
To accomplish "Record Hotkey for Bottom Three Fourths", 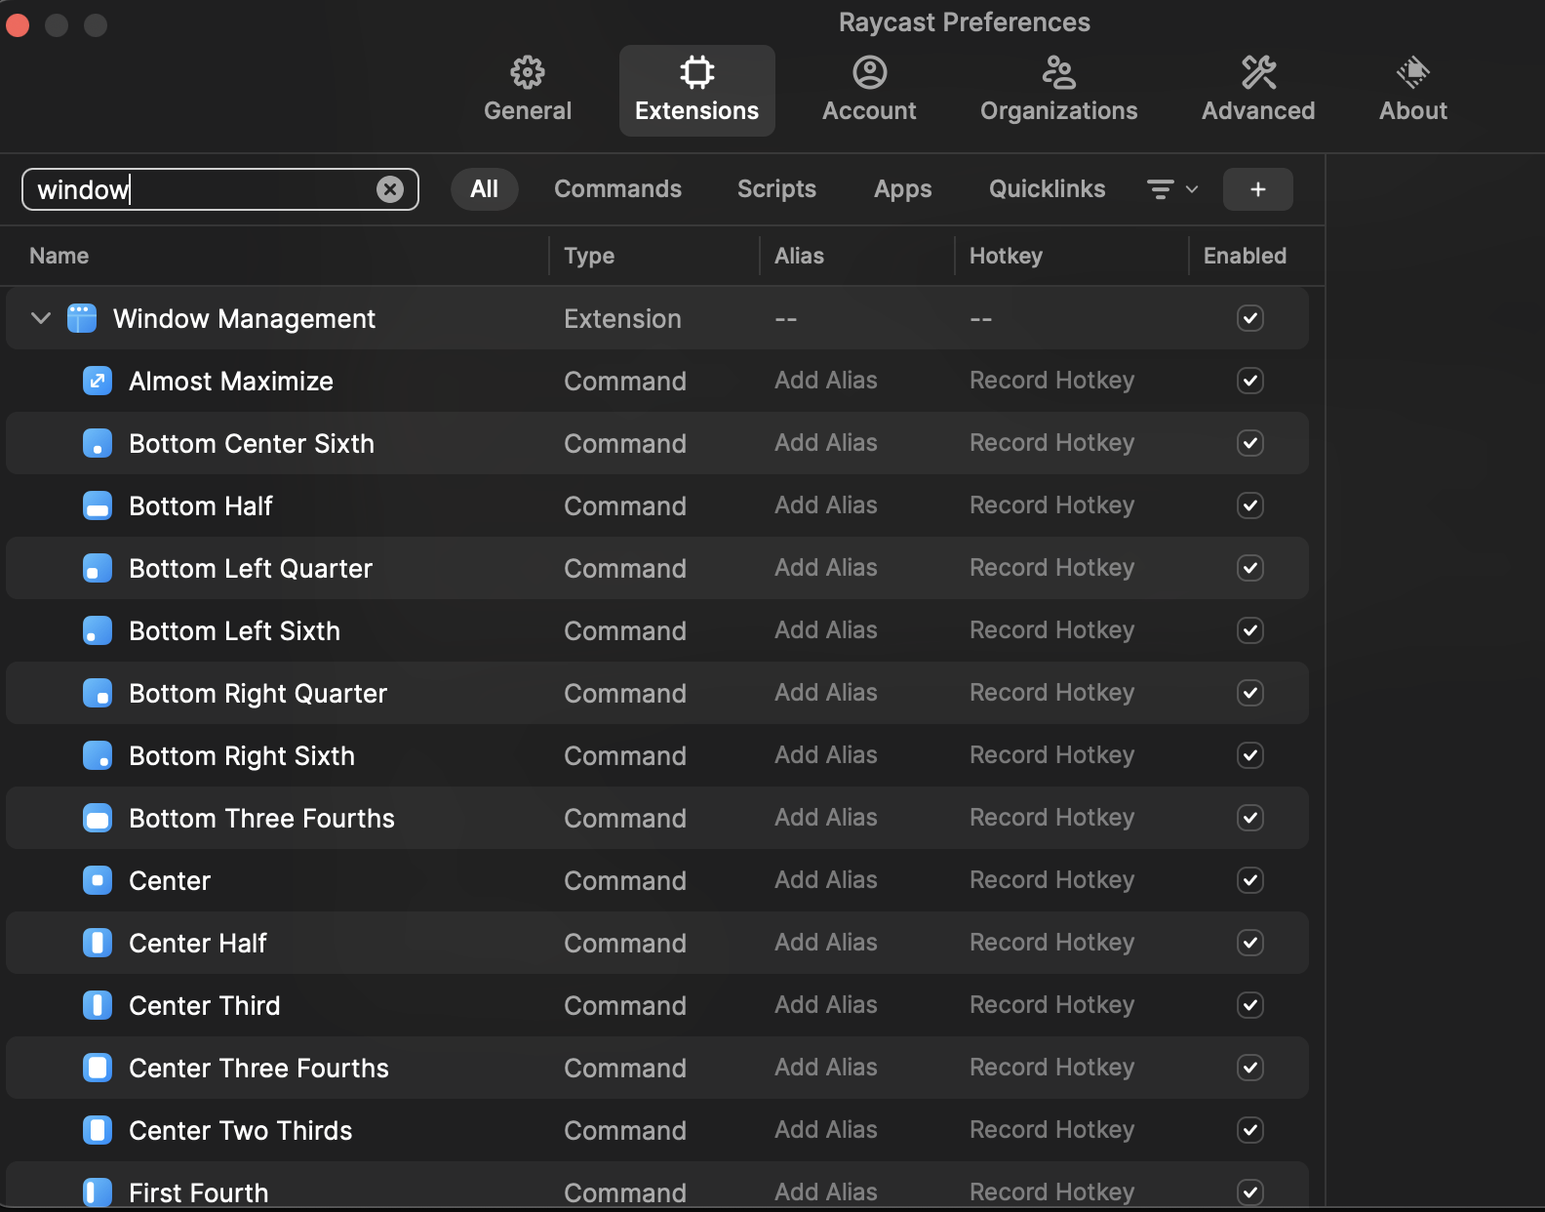I will point(1051,818).
